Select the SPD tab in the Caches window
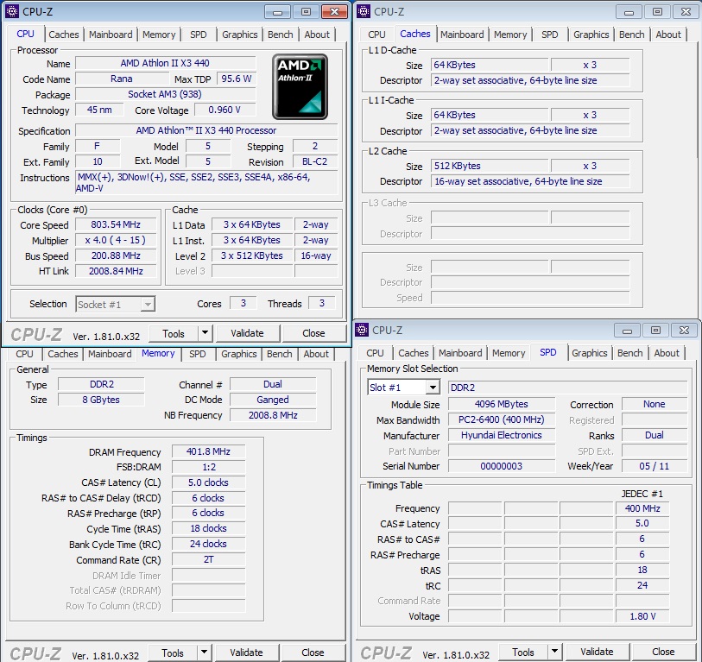702x662 pixels. (x=550, y=35)
